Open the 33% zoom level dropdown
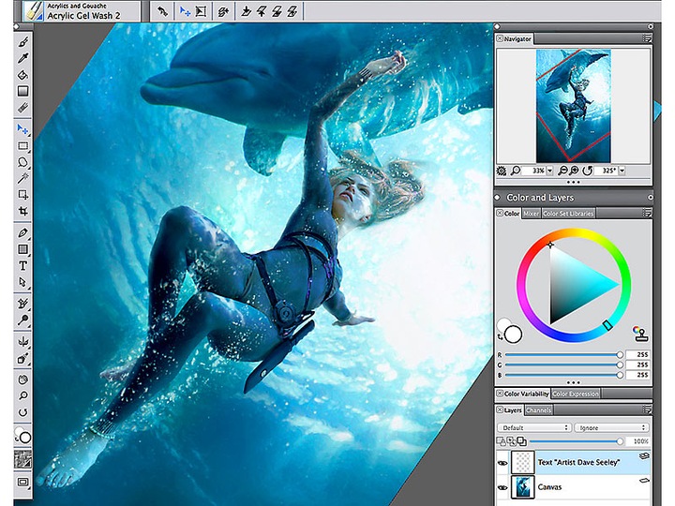This screenshot has height=506, width=675. click(549, 171)
